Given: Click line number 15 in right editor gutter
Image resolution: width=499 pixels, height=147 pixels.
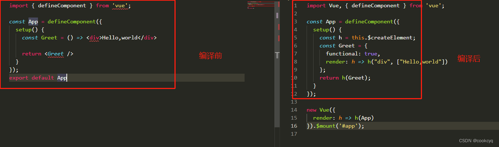Looking at the screenshot, I should coord(294,118).
